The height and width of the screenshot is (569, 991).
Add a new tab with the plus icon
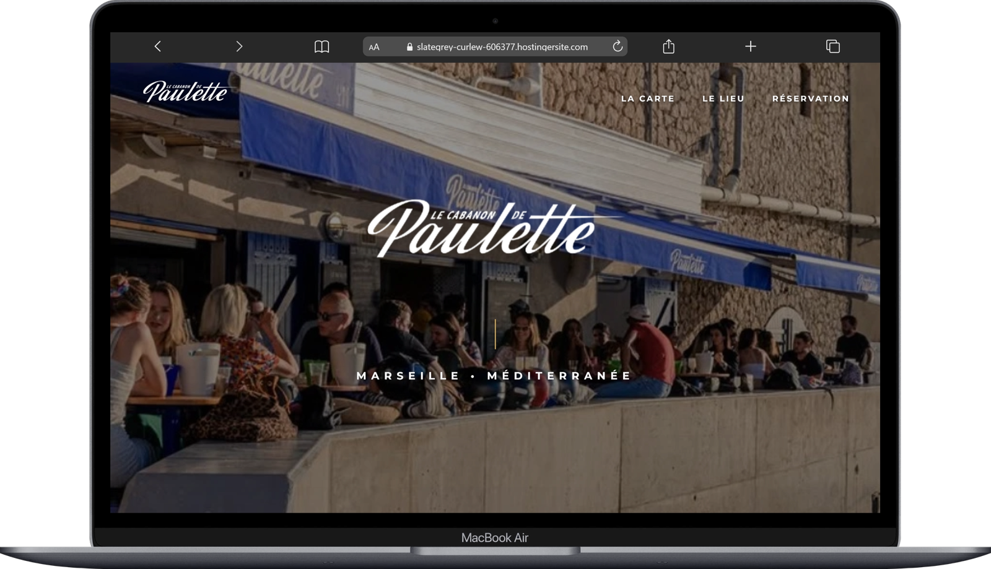click(750, 46)
